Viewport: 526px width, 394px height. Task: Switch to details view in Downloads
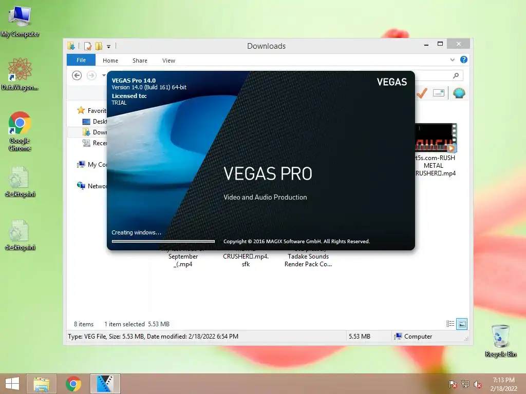click(450, 324)
